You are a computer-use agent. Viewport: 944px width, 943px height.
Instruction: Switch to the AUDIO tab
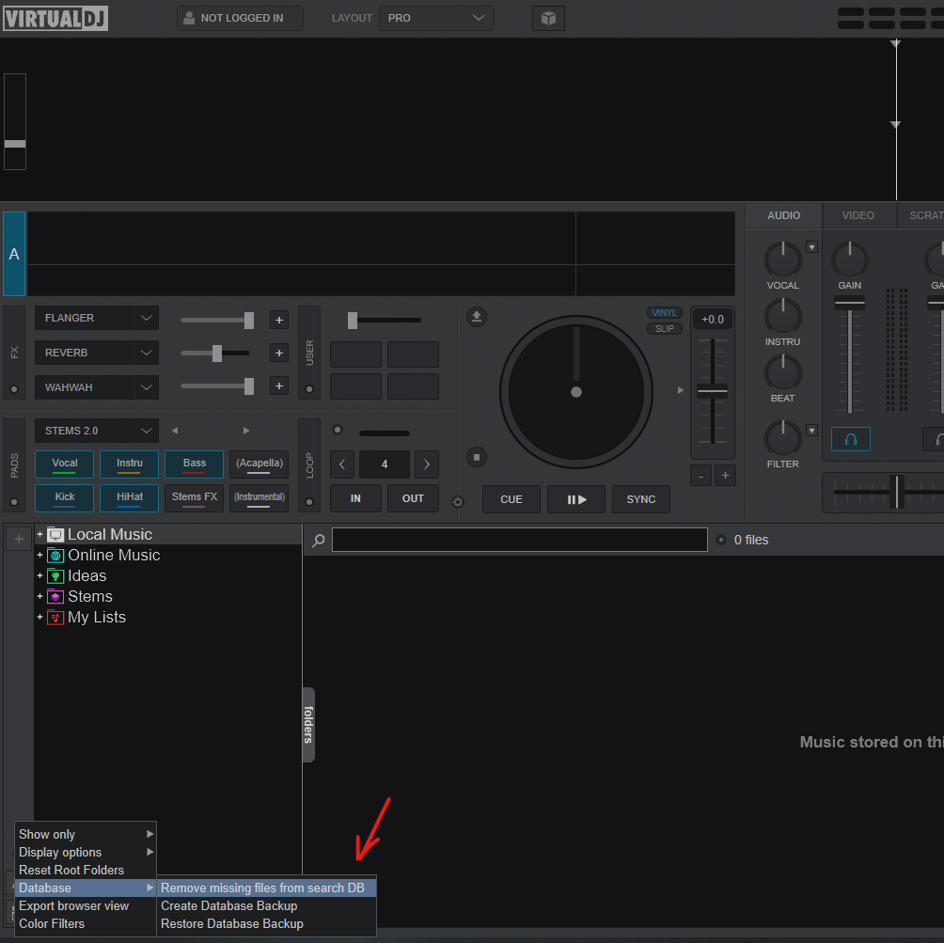[784, 215]
